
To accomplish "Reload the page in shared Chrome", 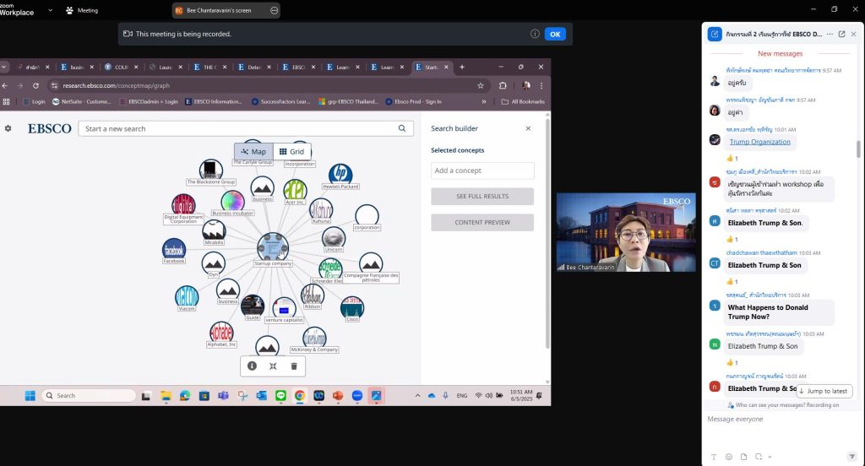I will pos(35,85).
